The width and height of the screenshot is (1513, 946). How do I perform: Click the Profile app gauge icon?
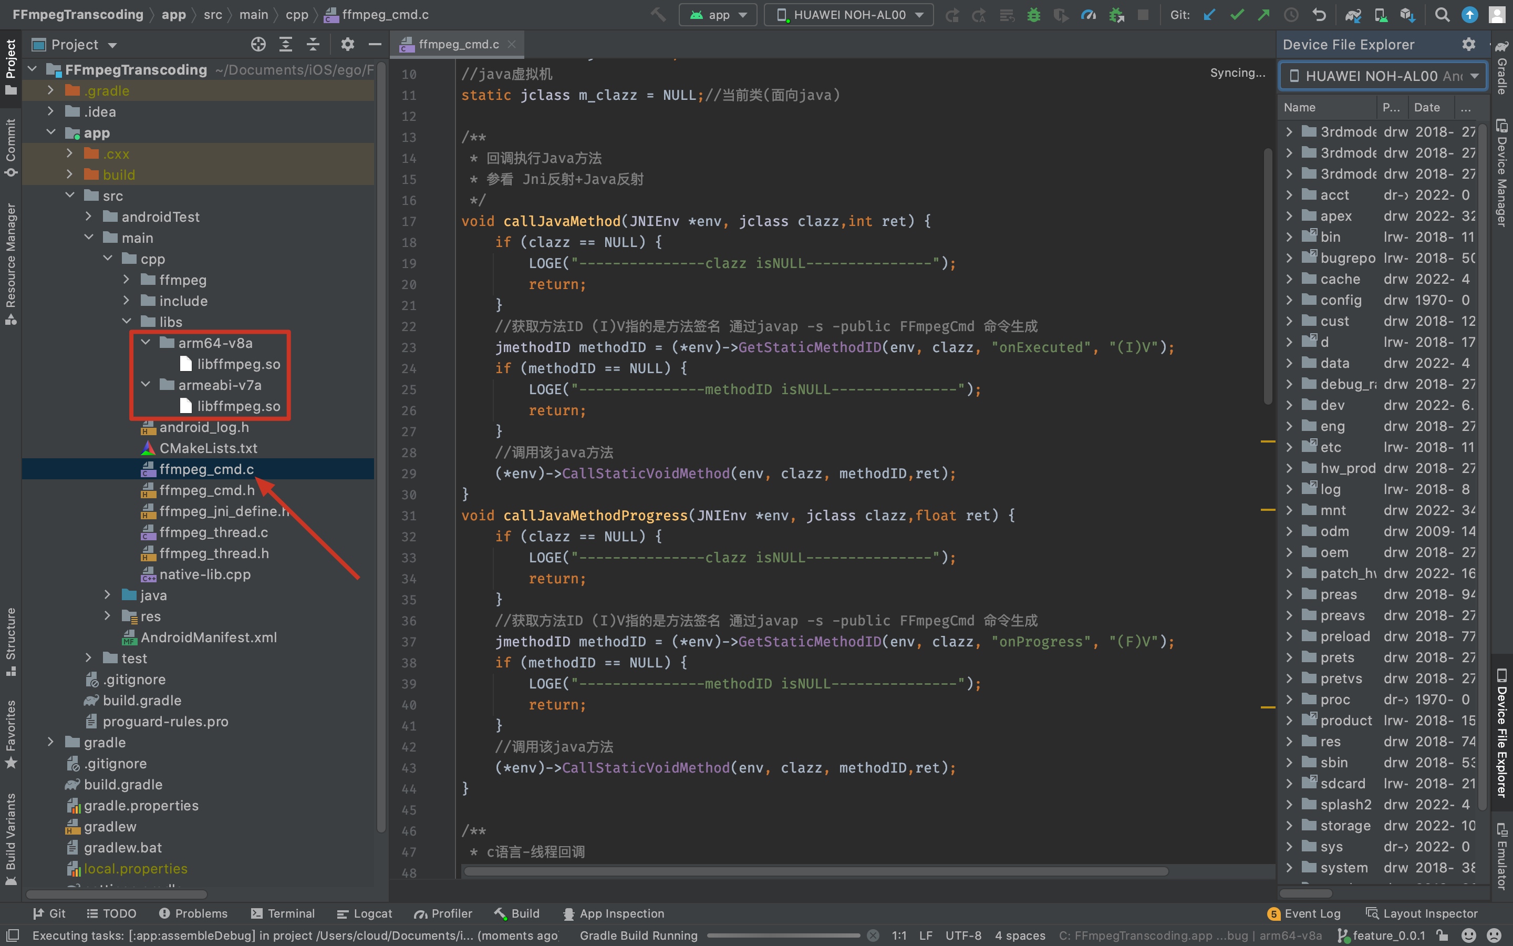1089,15
